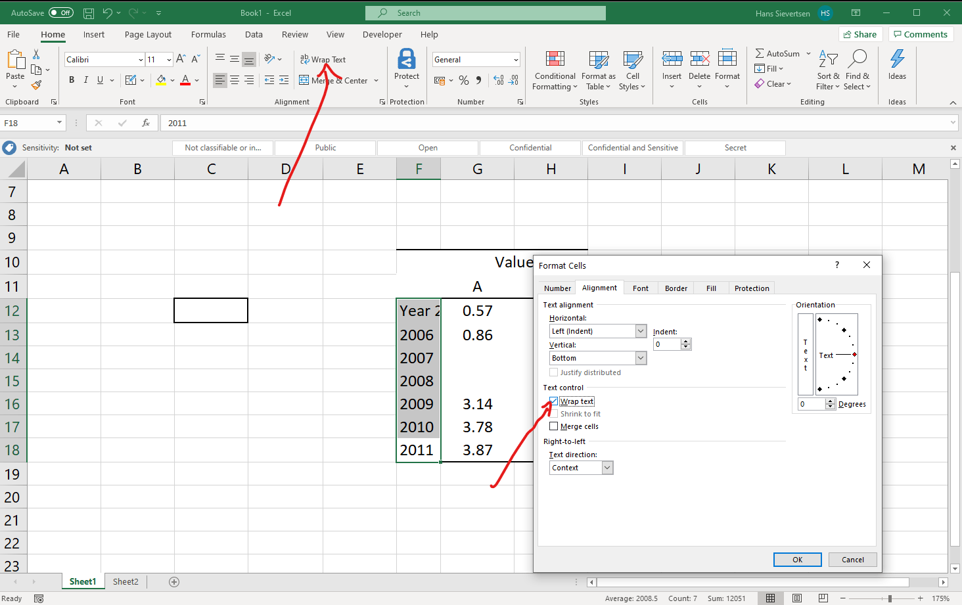Uncheck the Wrap text checkbox
The height and width of the screenshot is (605, 962).
pos(553,401)
